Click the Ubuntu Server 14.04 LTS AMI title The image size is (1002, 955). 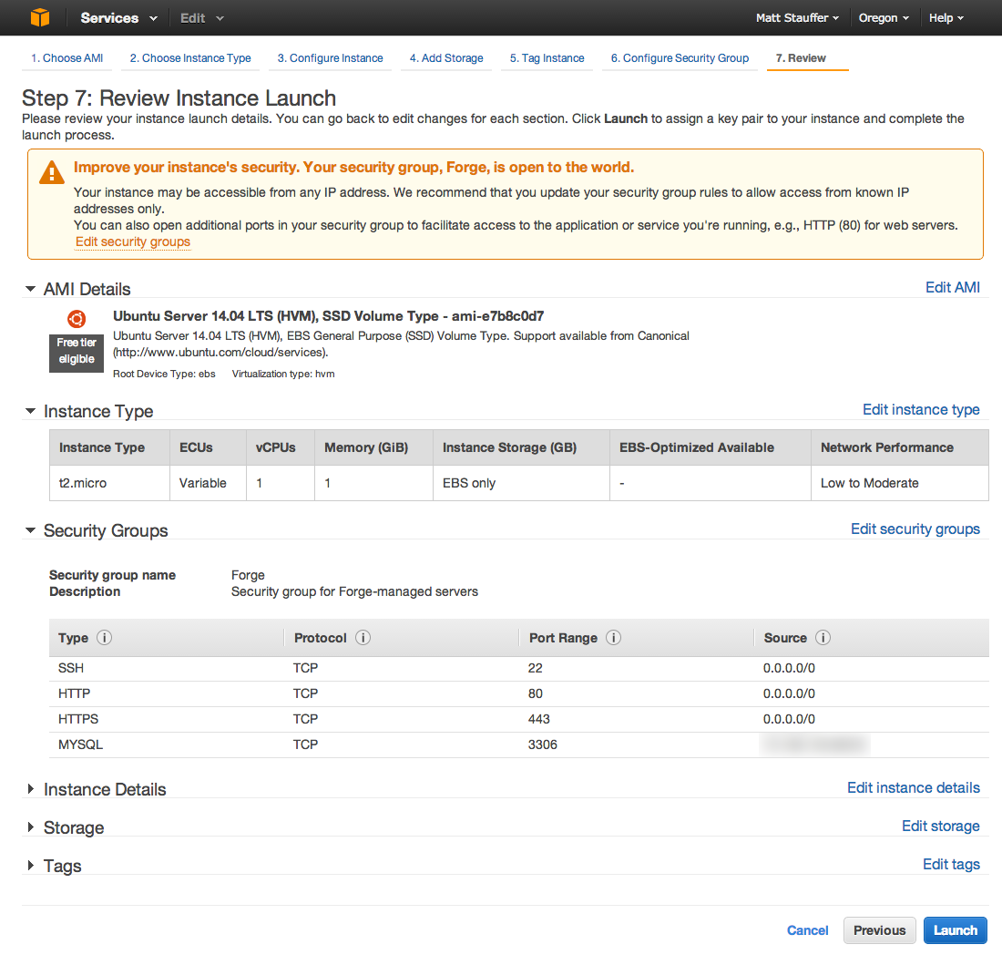tap(329, 316)
